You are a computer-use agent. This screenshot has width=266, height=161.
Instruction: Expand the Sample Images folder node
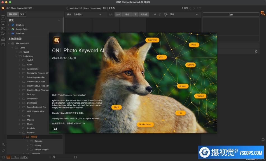coord(27,150)
